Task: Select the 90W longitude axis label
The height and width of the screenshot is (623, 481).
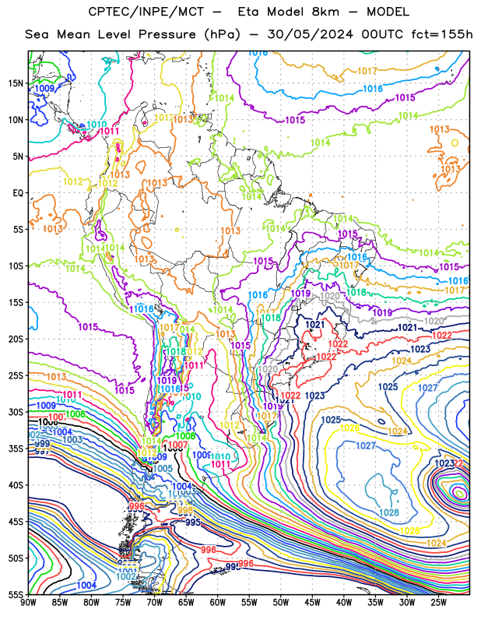Action: coord(28,603)
